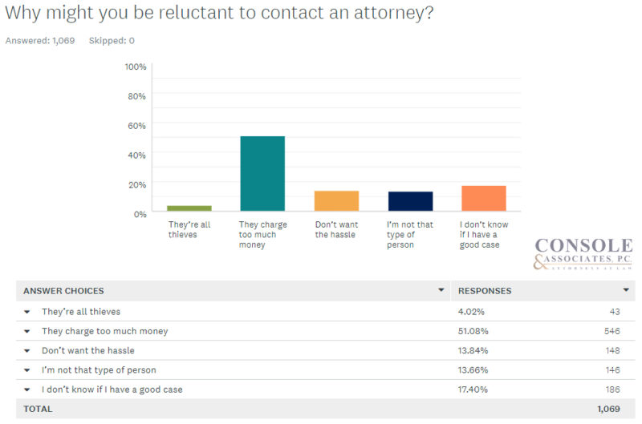Expand the "I don't know if I have a good case" row arrow

26,390
